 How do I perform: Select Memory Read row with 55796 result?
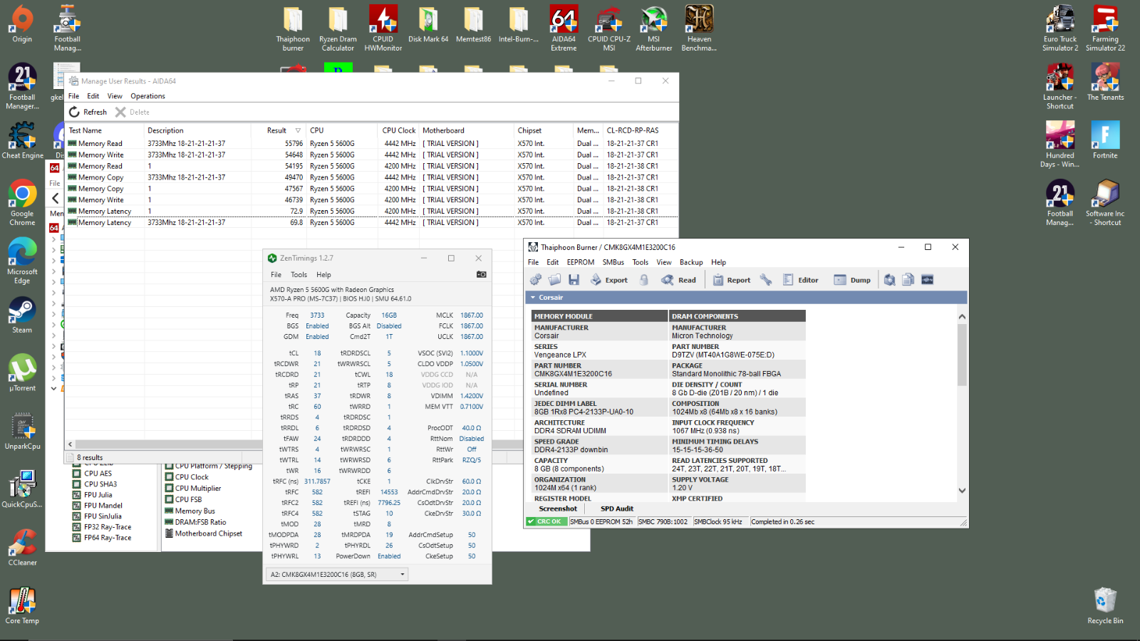(370, 143)
